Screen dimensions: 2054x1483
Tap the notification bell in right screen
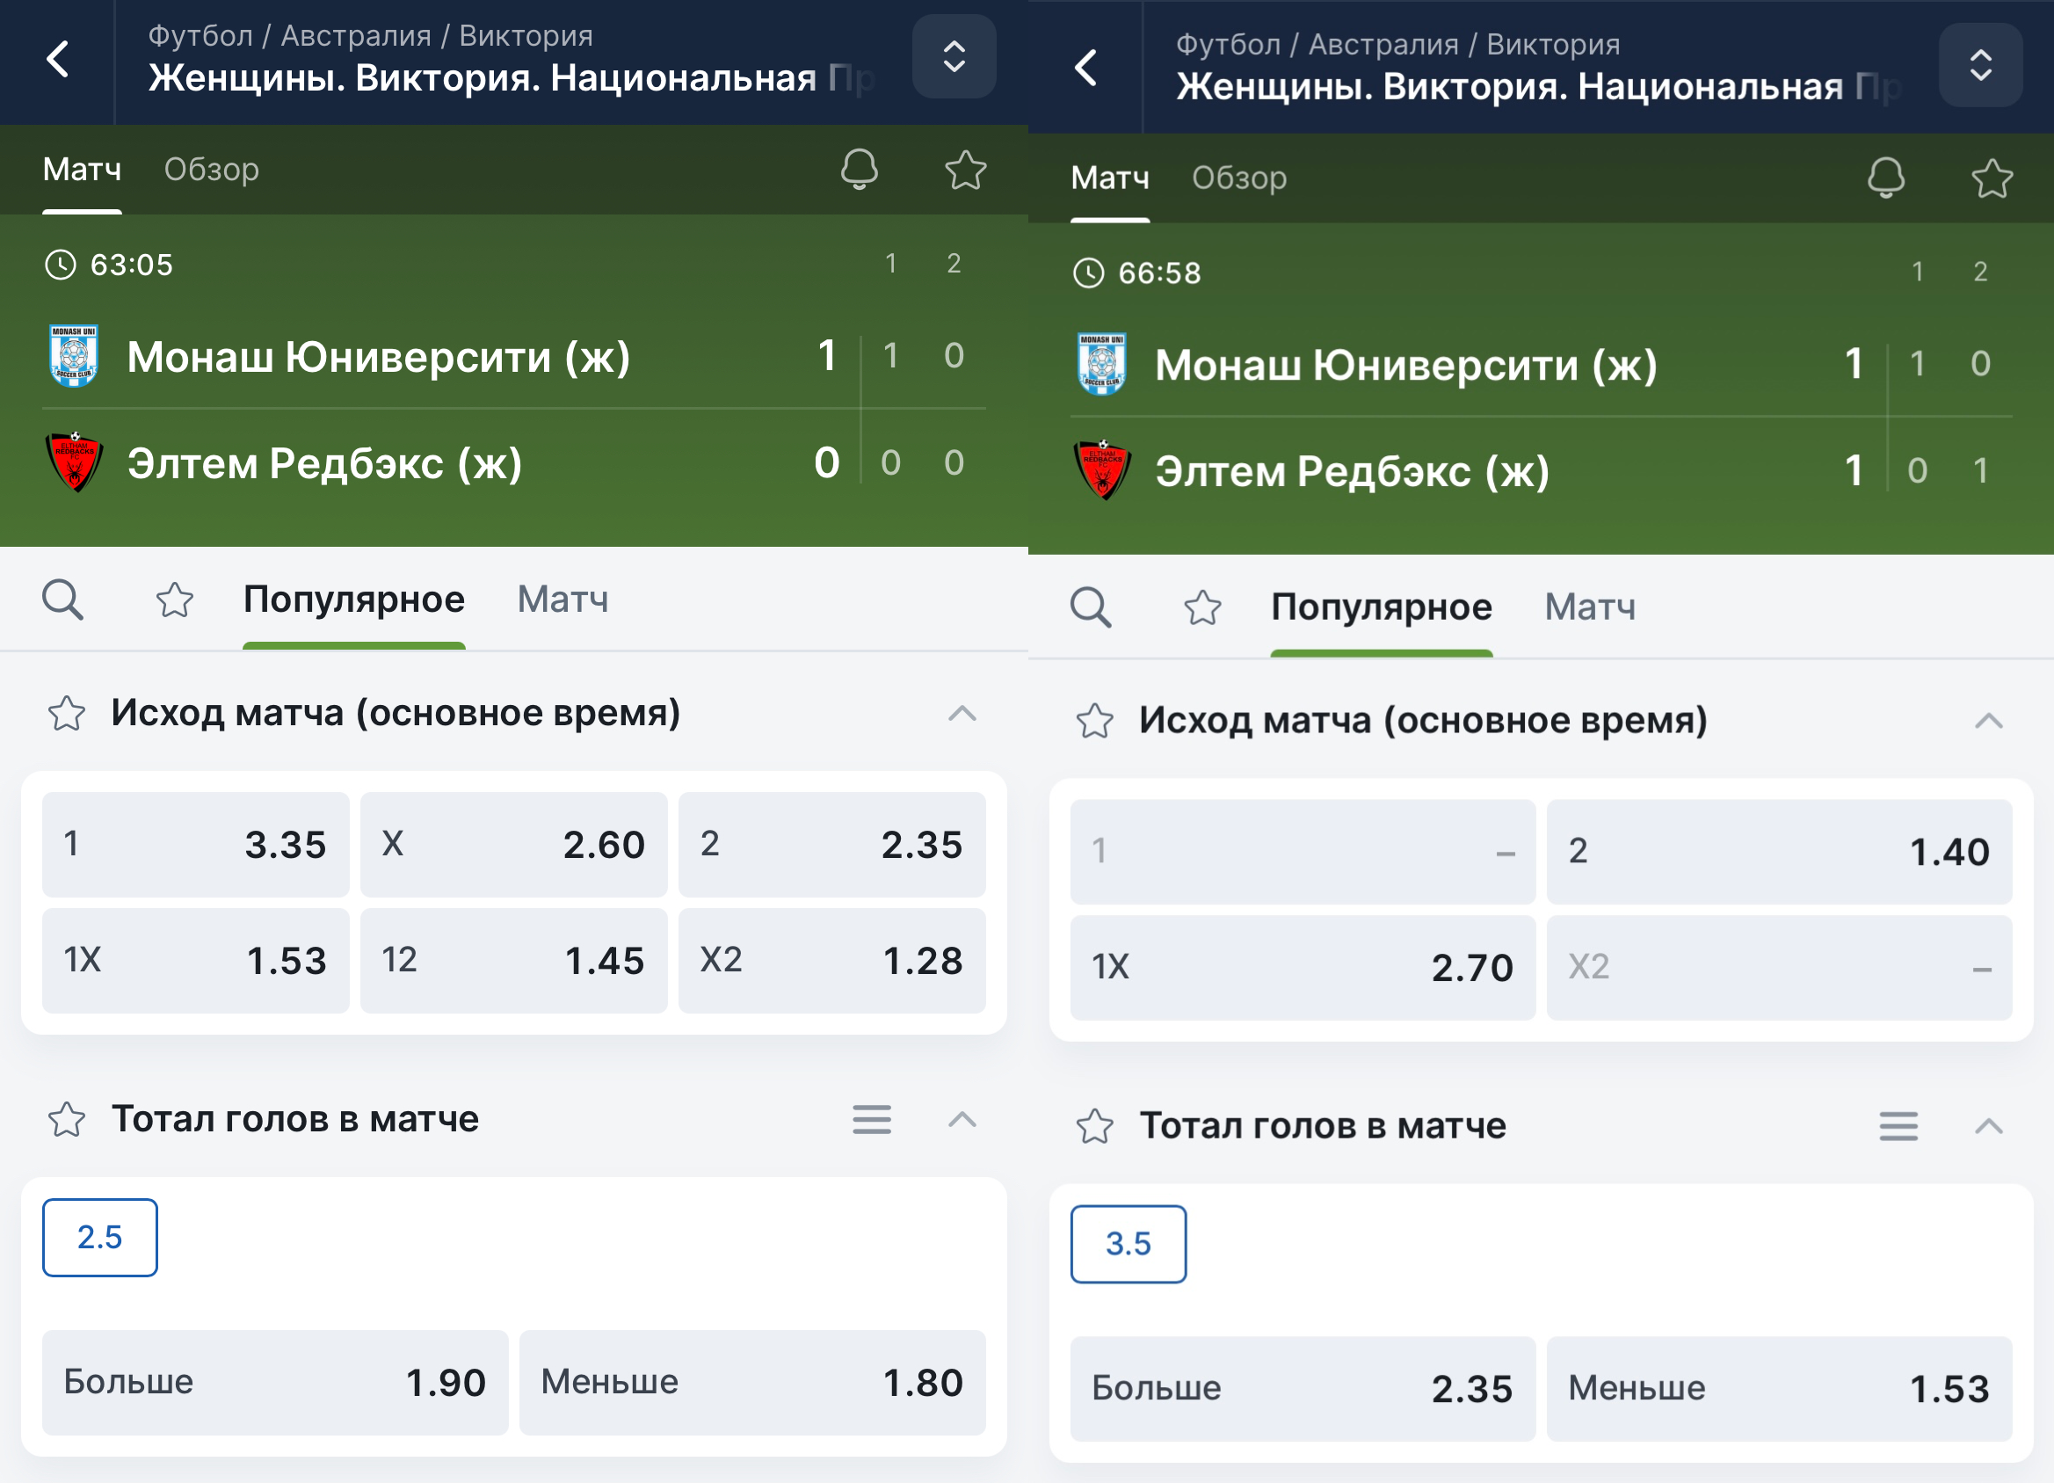1886,177
